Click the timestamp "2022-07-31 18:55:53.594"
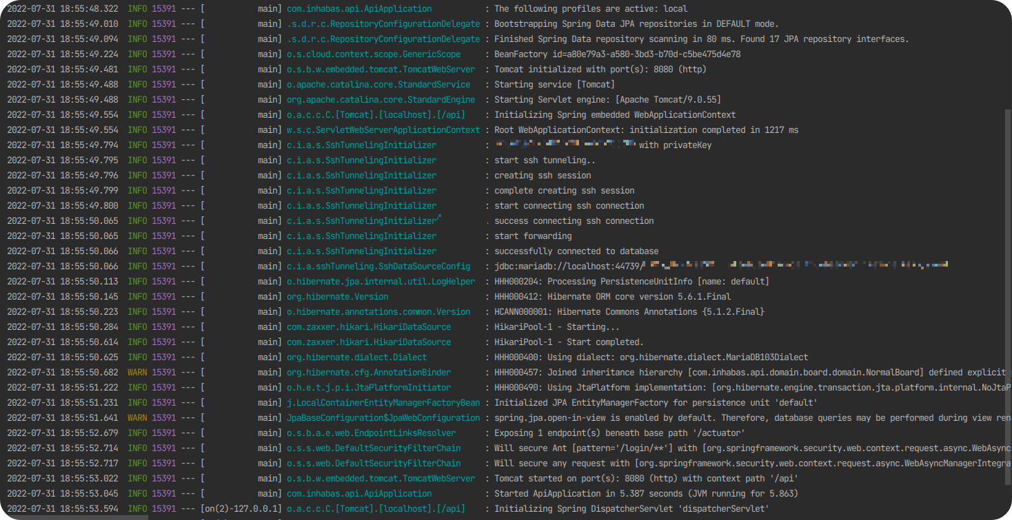This screenshot has width=1012, height=520. [x=62, y=509]
